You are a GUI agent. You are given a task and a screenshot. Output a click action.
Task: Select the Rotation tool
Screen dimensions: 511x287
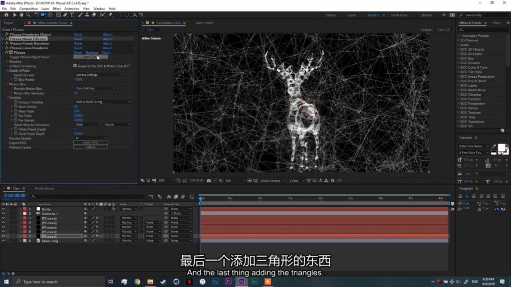point(36,14)
